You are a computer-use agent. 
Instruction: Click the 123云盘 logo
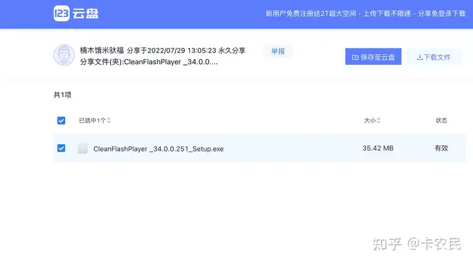click(76, 14)
